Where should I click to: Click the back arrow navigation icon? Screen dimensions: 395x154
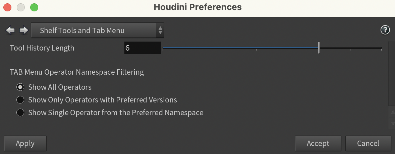click(x=10, y=31)
